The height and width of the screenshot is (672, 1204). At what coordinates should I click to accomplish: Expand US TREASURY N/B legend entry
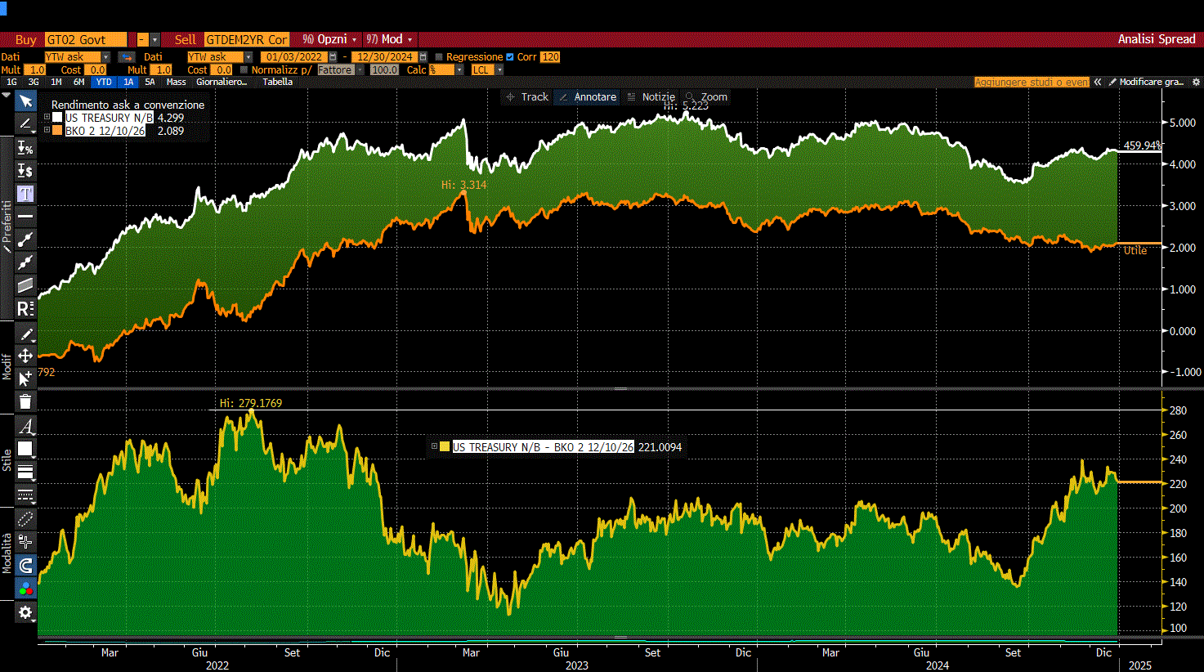(x=47, y=118)
